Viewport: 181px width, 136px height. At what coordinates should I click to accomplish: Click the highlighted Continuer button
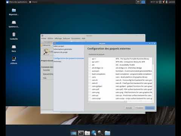(150, 108)
